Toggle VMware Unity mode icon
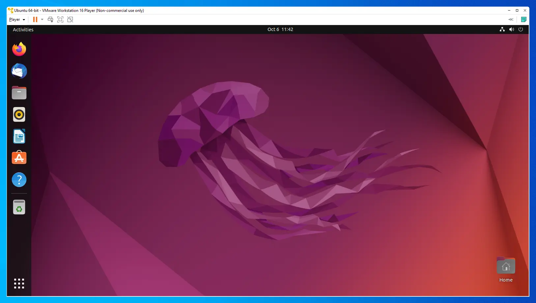This screenshot has width=536, height=303. click(x=70, y=19)
